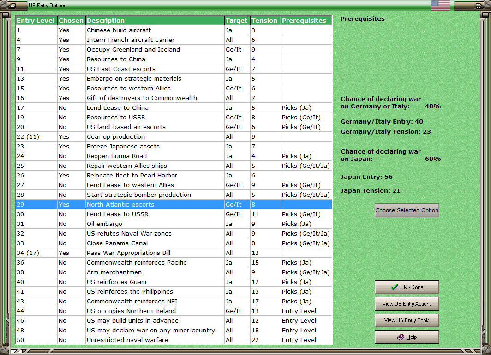Select Unrestricted naval warfare option

(174, 340)
